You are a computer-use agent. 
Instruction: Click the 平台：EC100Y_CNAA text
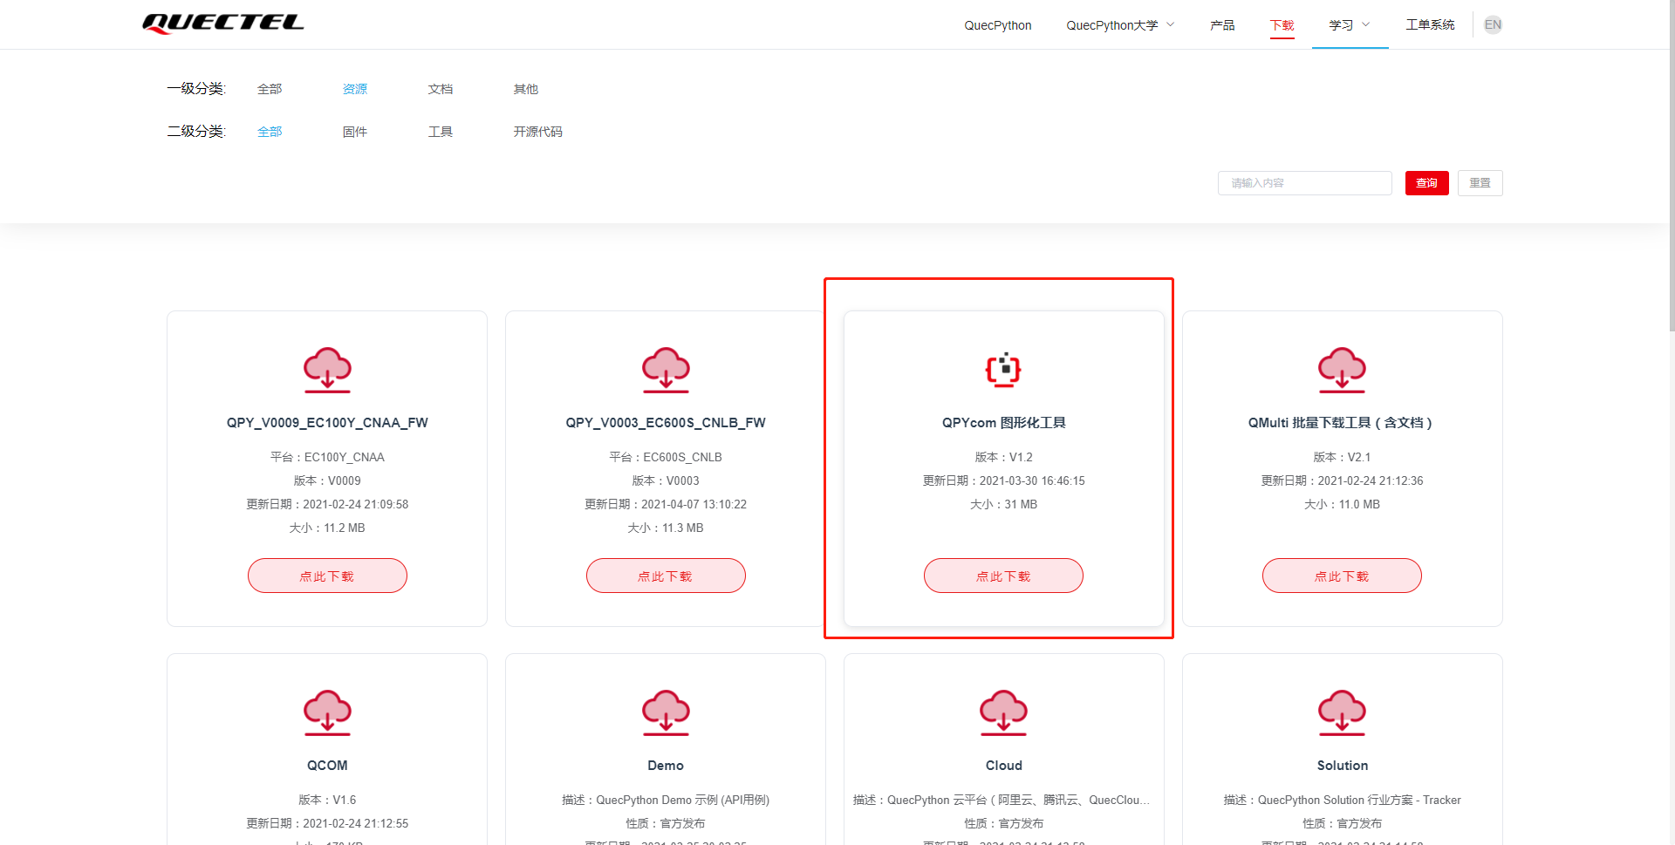[327, 457]
